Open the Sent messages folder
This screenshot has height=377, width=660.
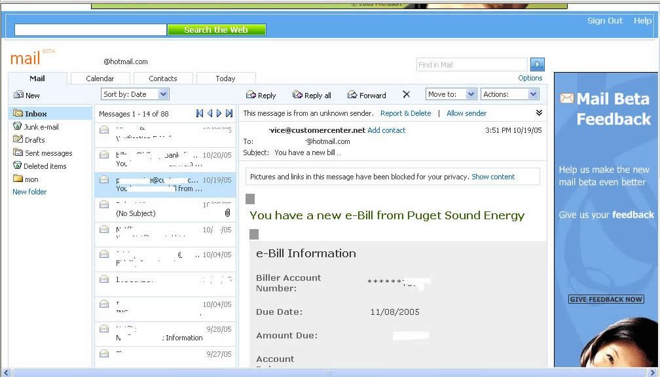tap(43, 153)
